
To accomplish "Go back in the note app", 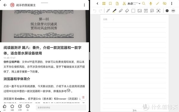I will (97, 4).
